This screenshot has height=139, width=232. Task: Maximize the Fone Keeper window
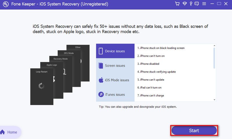219,3
